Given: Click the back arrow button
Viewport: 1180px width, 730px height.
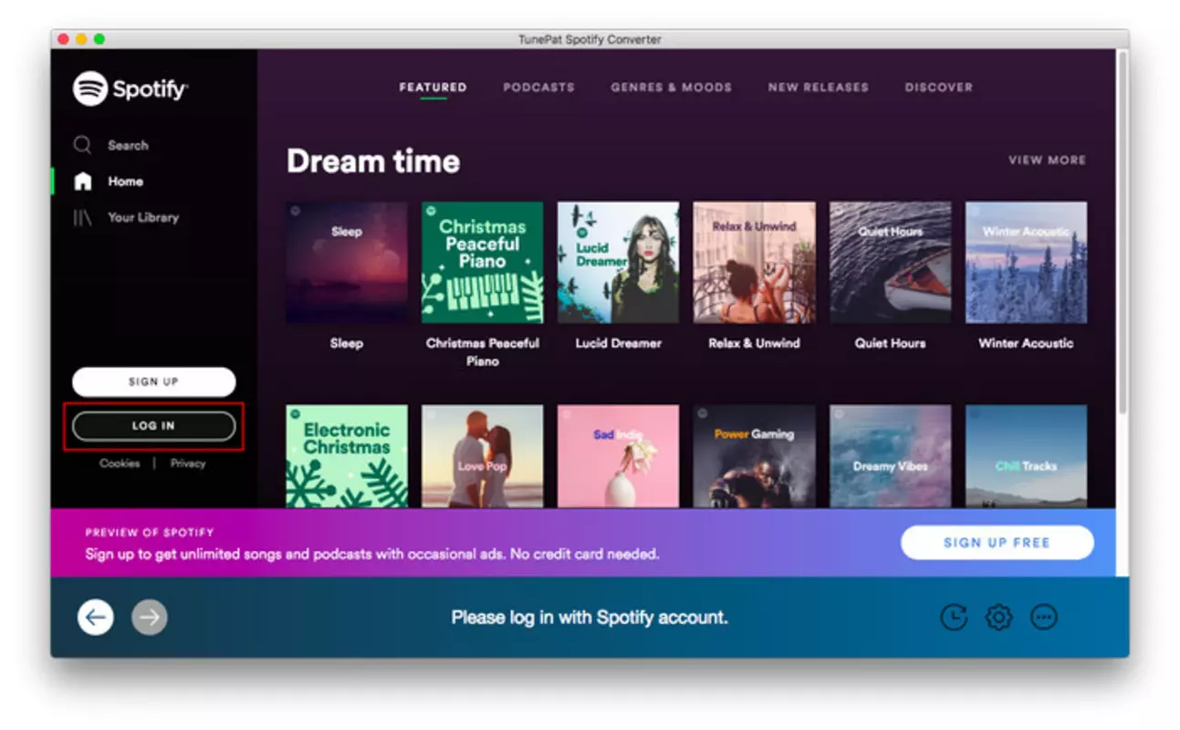Looking at the screenshot, I should click(95, 618).
